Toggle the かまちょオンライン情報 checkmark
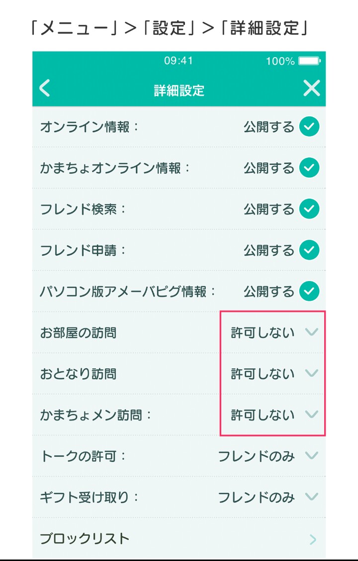Screen dimensions: 358x561 [309, 167]
